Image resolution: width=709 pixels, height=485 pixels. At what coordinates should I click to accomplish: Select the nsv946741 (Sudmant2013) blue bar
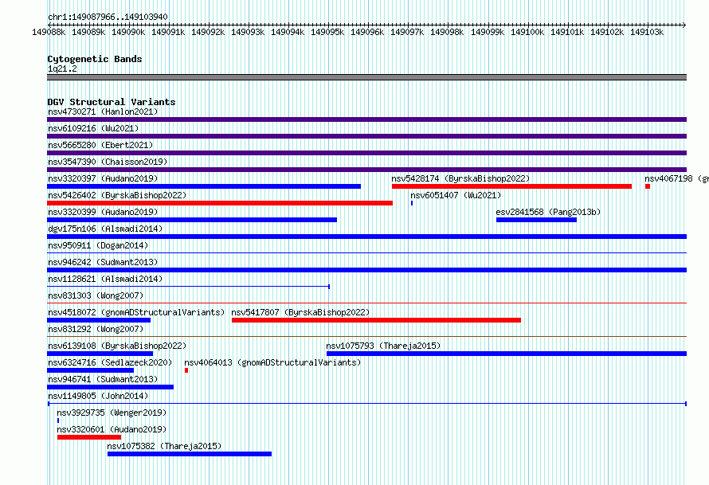point(110,387)
